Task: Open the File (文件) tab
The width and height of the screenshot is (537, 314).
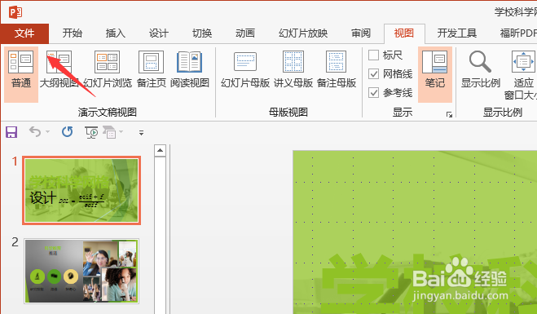Action: (x=24, y=33)
